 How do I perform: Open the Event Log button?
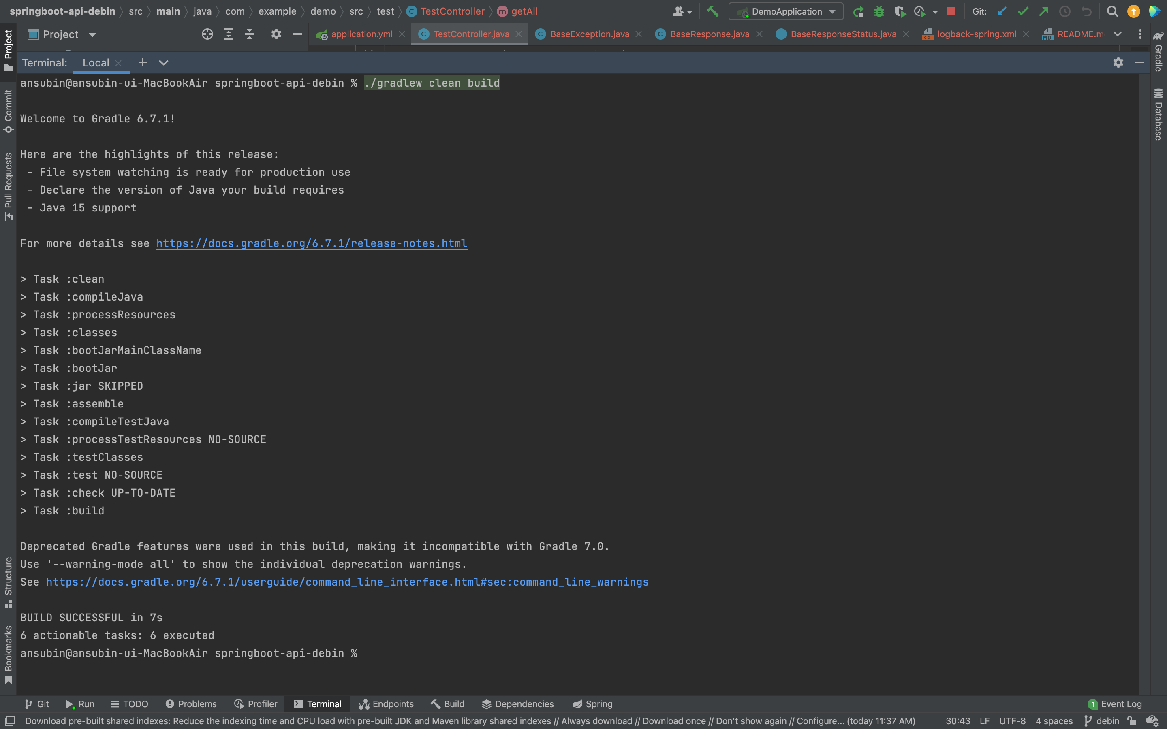[1115, 704]
